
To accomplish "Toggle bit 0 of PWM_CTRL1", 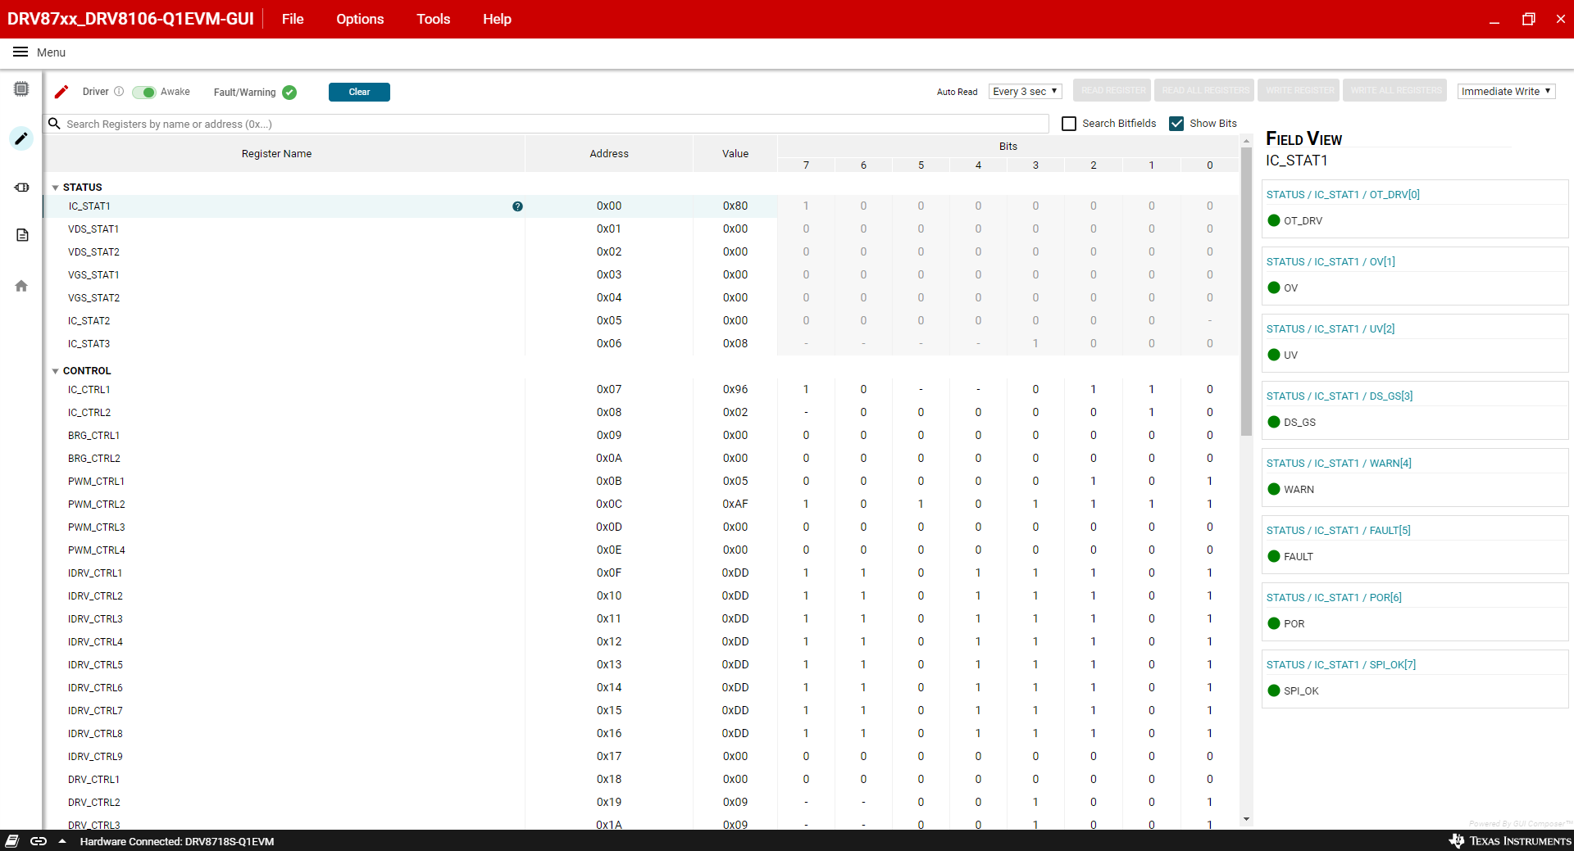I will point(1210,482).
